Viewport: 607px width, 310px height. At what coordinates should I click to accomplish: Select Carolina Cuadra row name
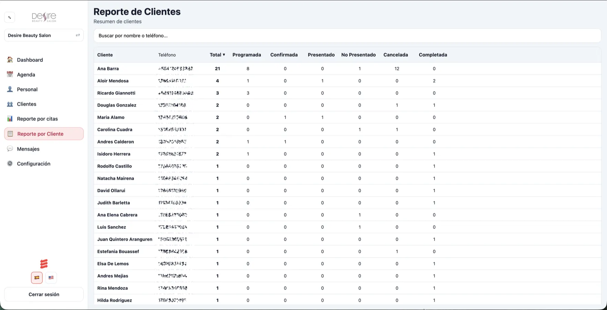click(115, 129)
